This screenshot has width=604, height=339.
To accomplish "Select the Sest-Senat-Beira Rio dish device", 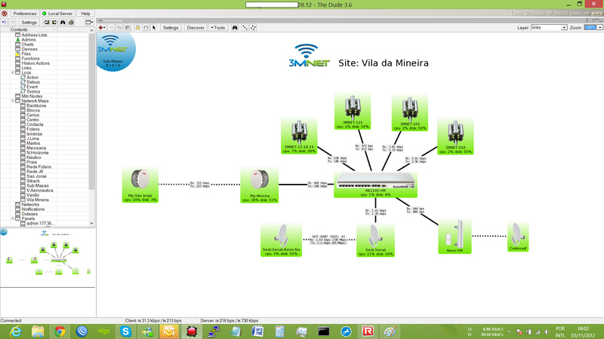I will click(281, 240).
